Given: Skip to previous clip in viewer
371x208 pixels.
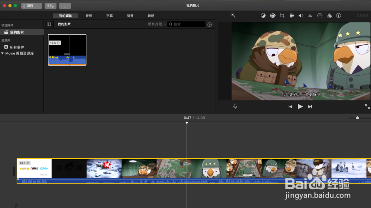Looking at the screenshot, I should point(290,107).
